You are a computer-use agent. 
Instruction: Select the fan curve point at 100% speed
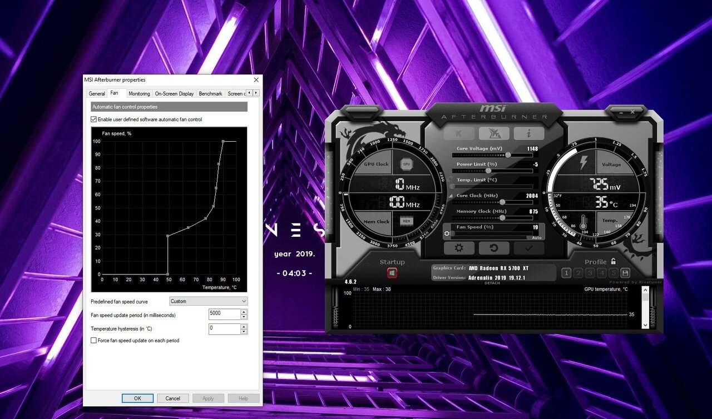(x=223, y=141)
